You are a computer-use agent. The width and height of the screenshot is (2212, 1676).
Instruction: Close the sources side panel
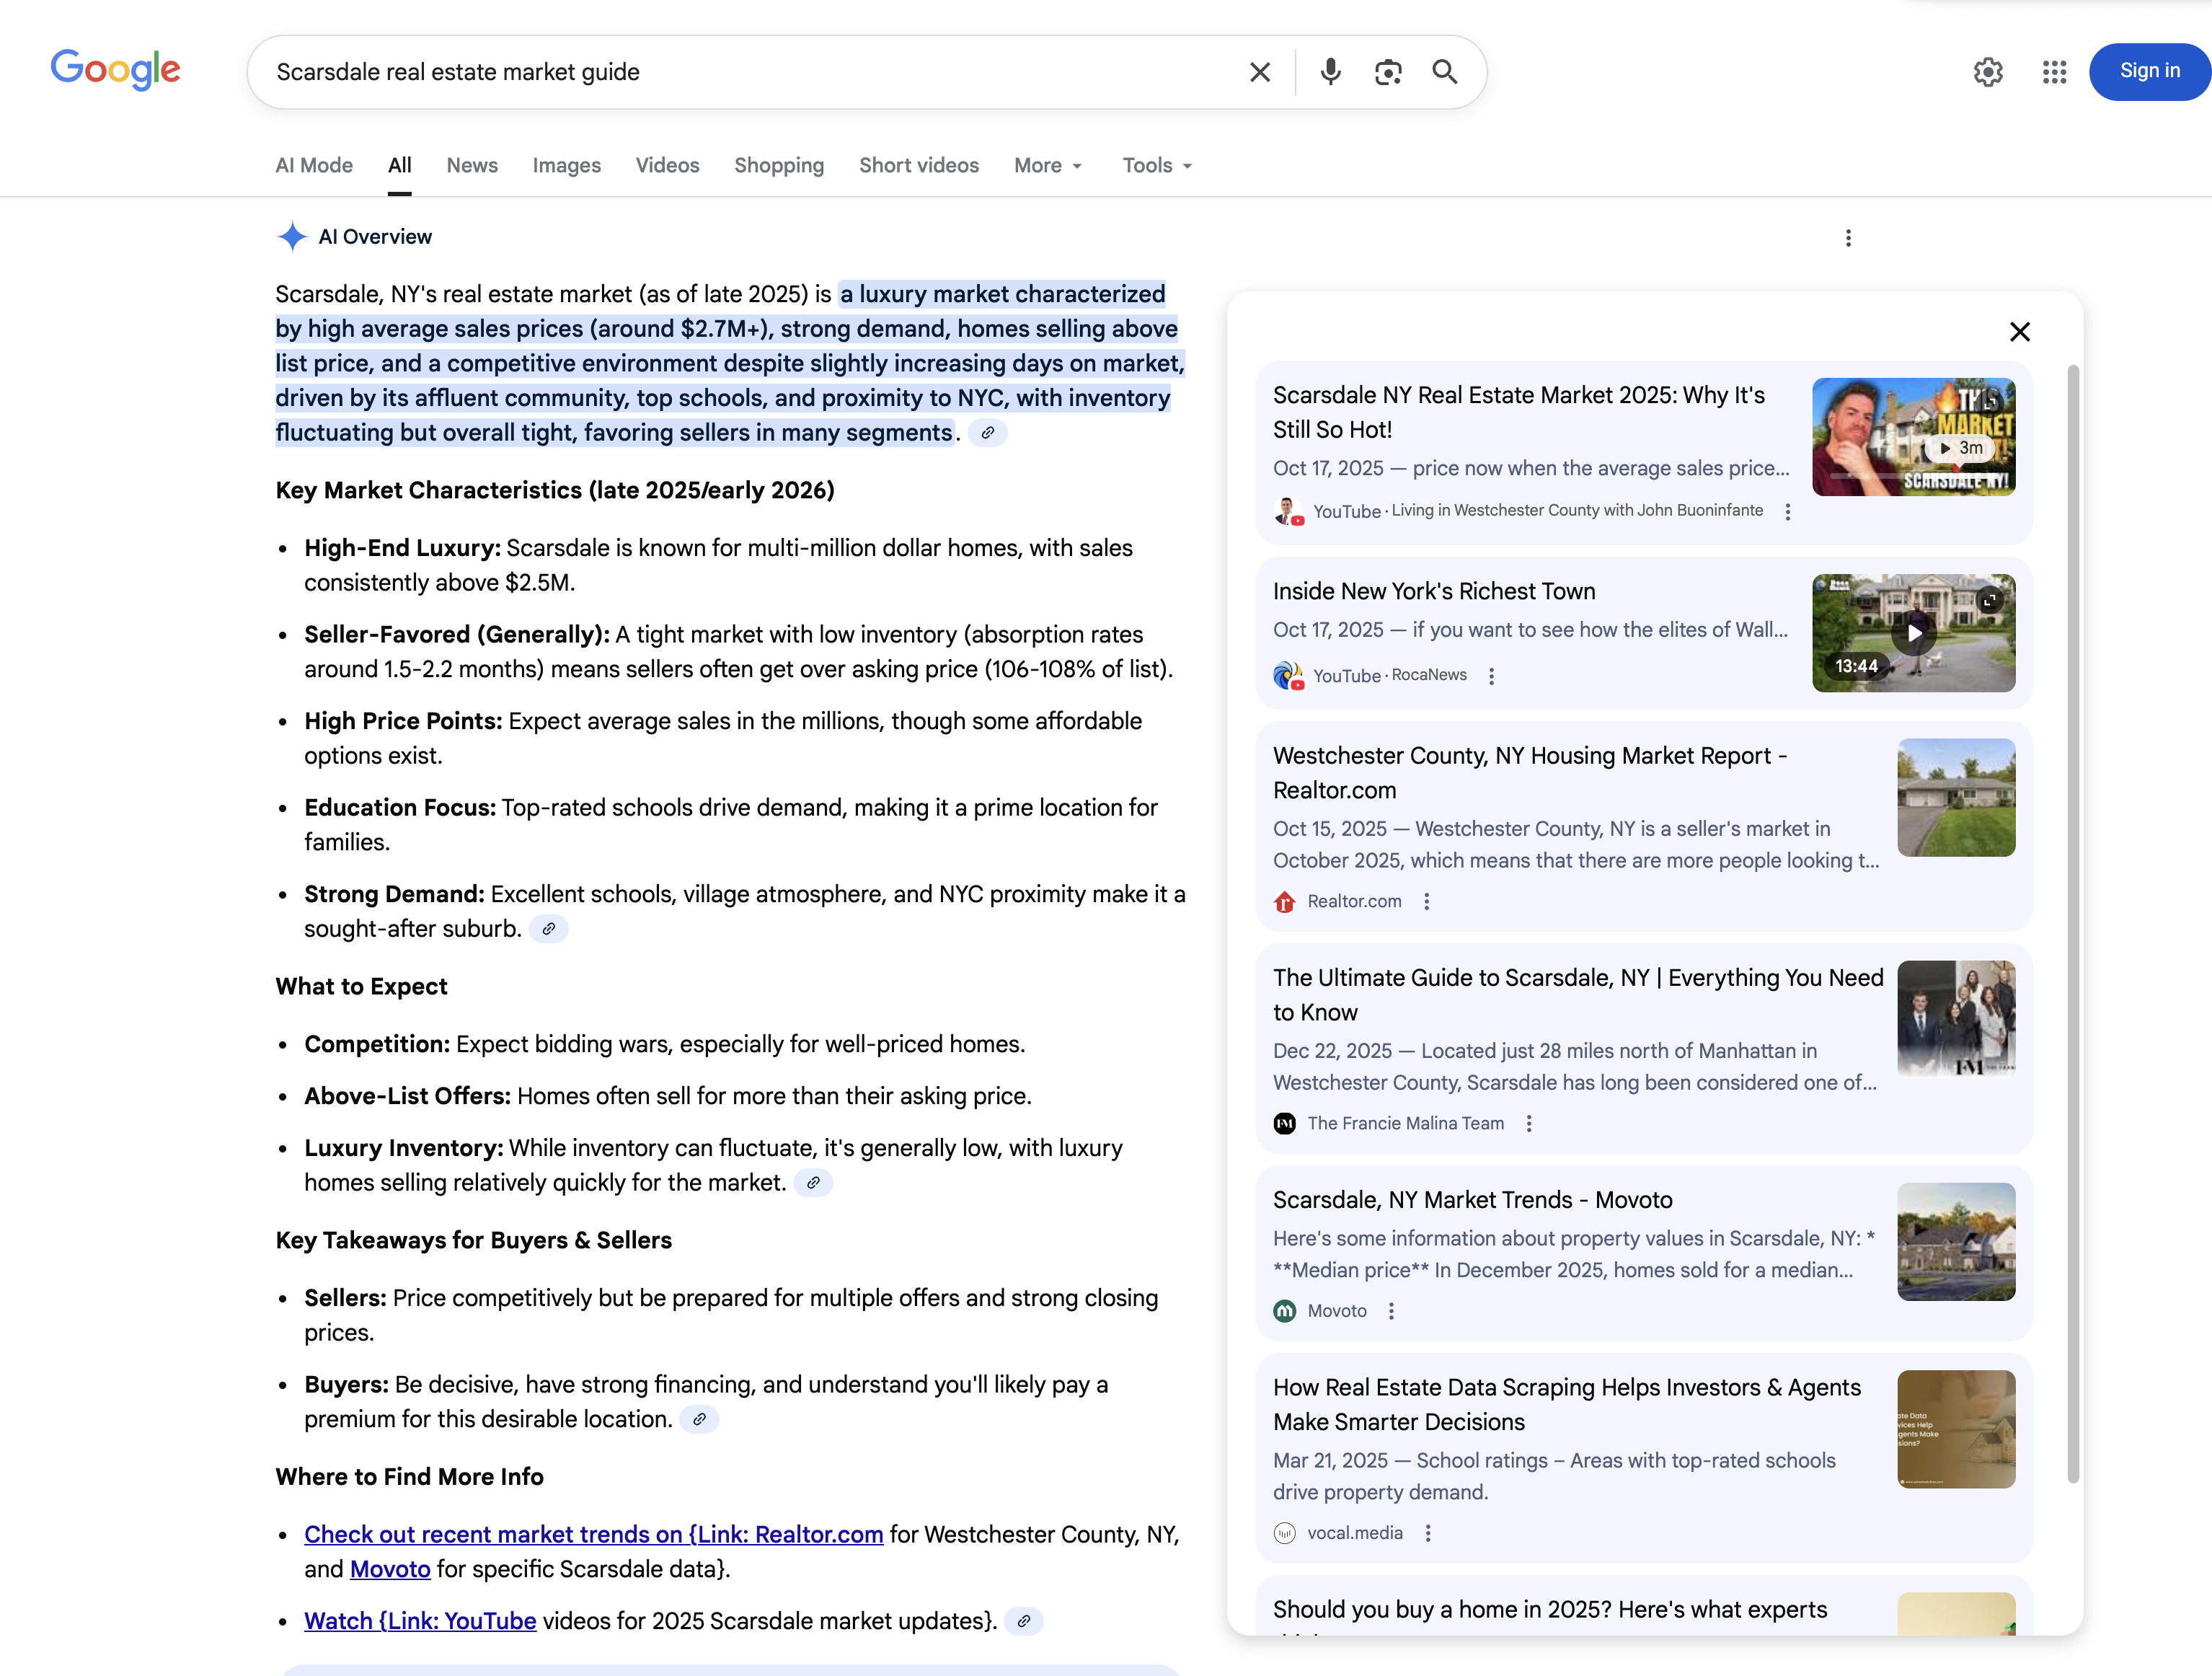tap(2019, 332)
